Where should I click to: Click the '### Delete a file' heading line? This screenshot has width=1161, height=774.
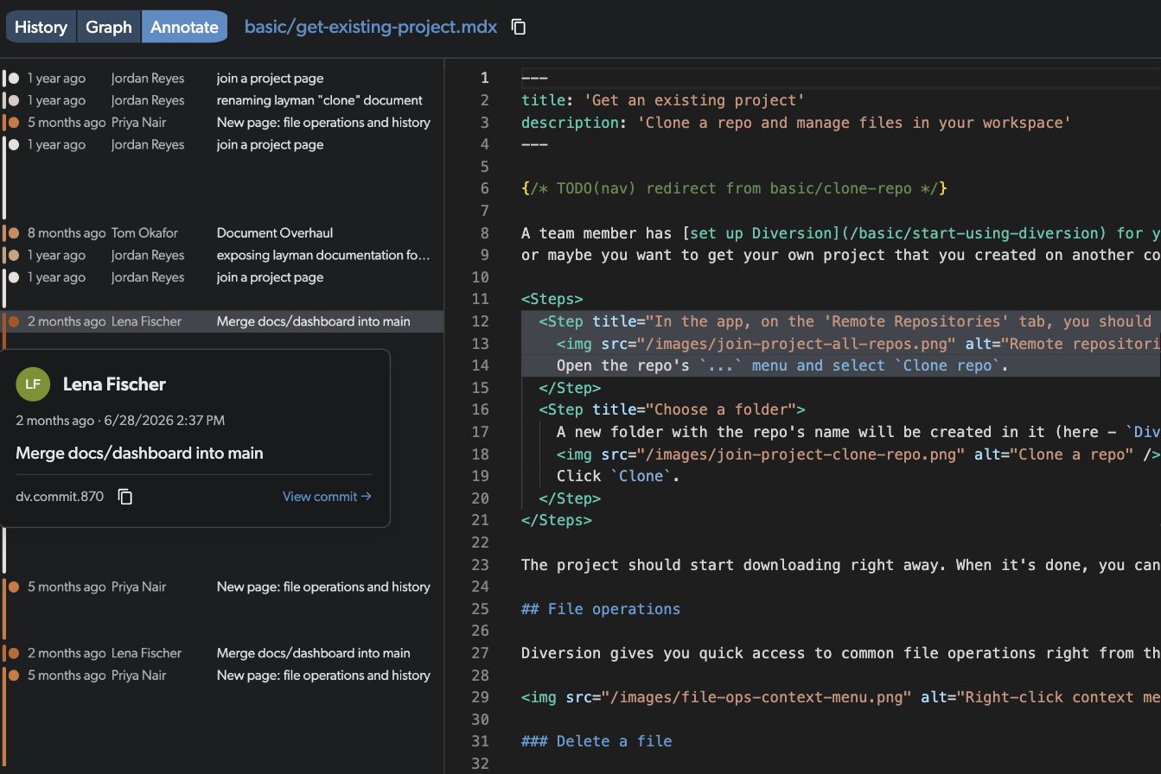coord(596,741)
